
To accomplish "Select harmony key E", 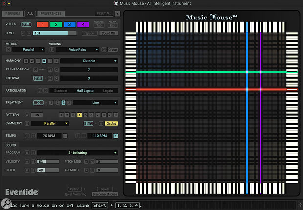I will point(38,61).
